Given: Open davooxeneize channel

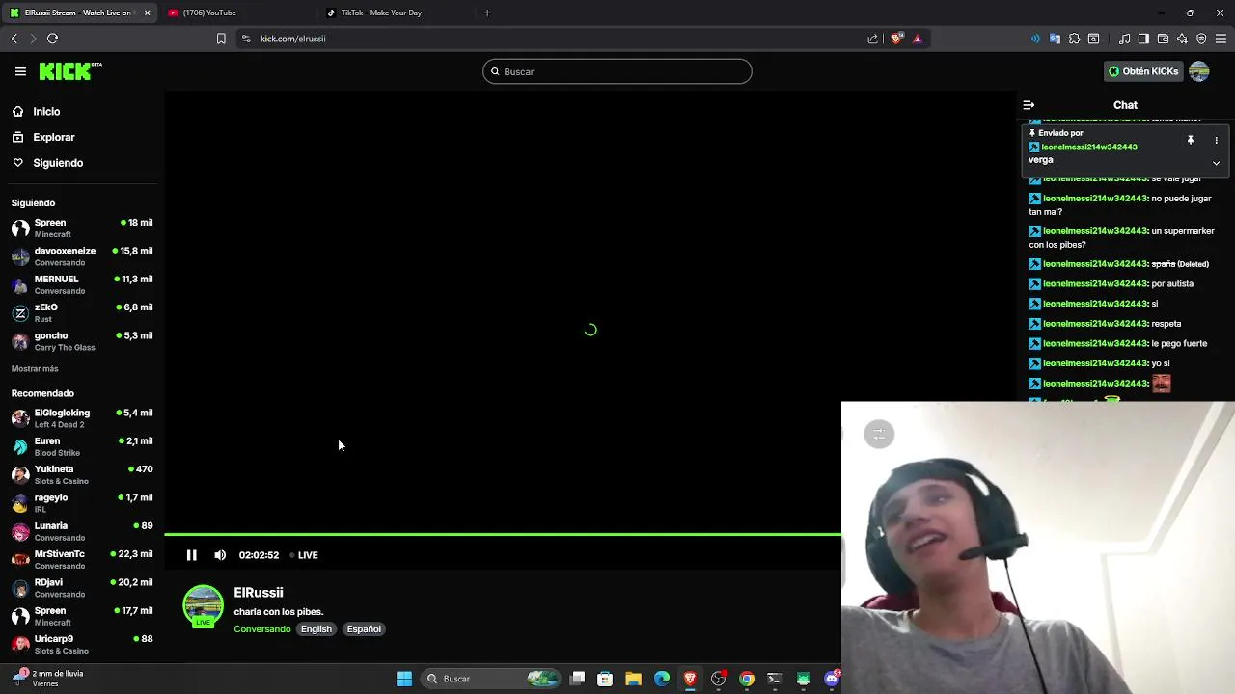Looking at the screenshot, I should coord(82,256).
